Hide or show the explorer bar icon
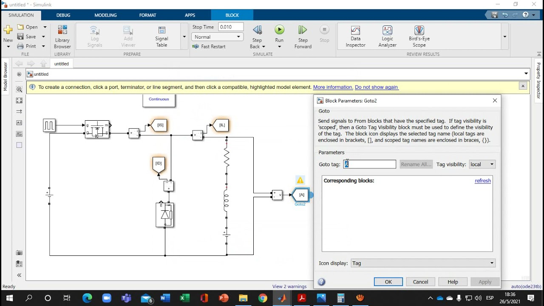 [x=19, y=74]
